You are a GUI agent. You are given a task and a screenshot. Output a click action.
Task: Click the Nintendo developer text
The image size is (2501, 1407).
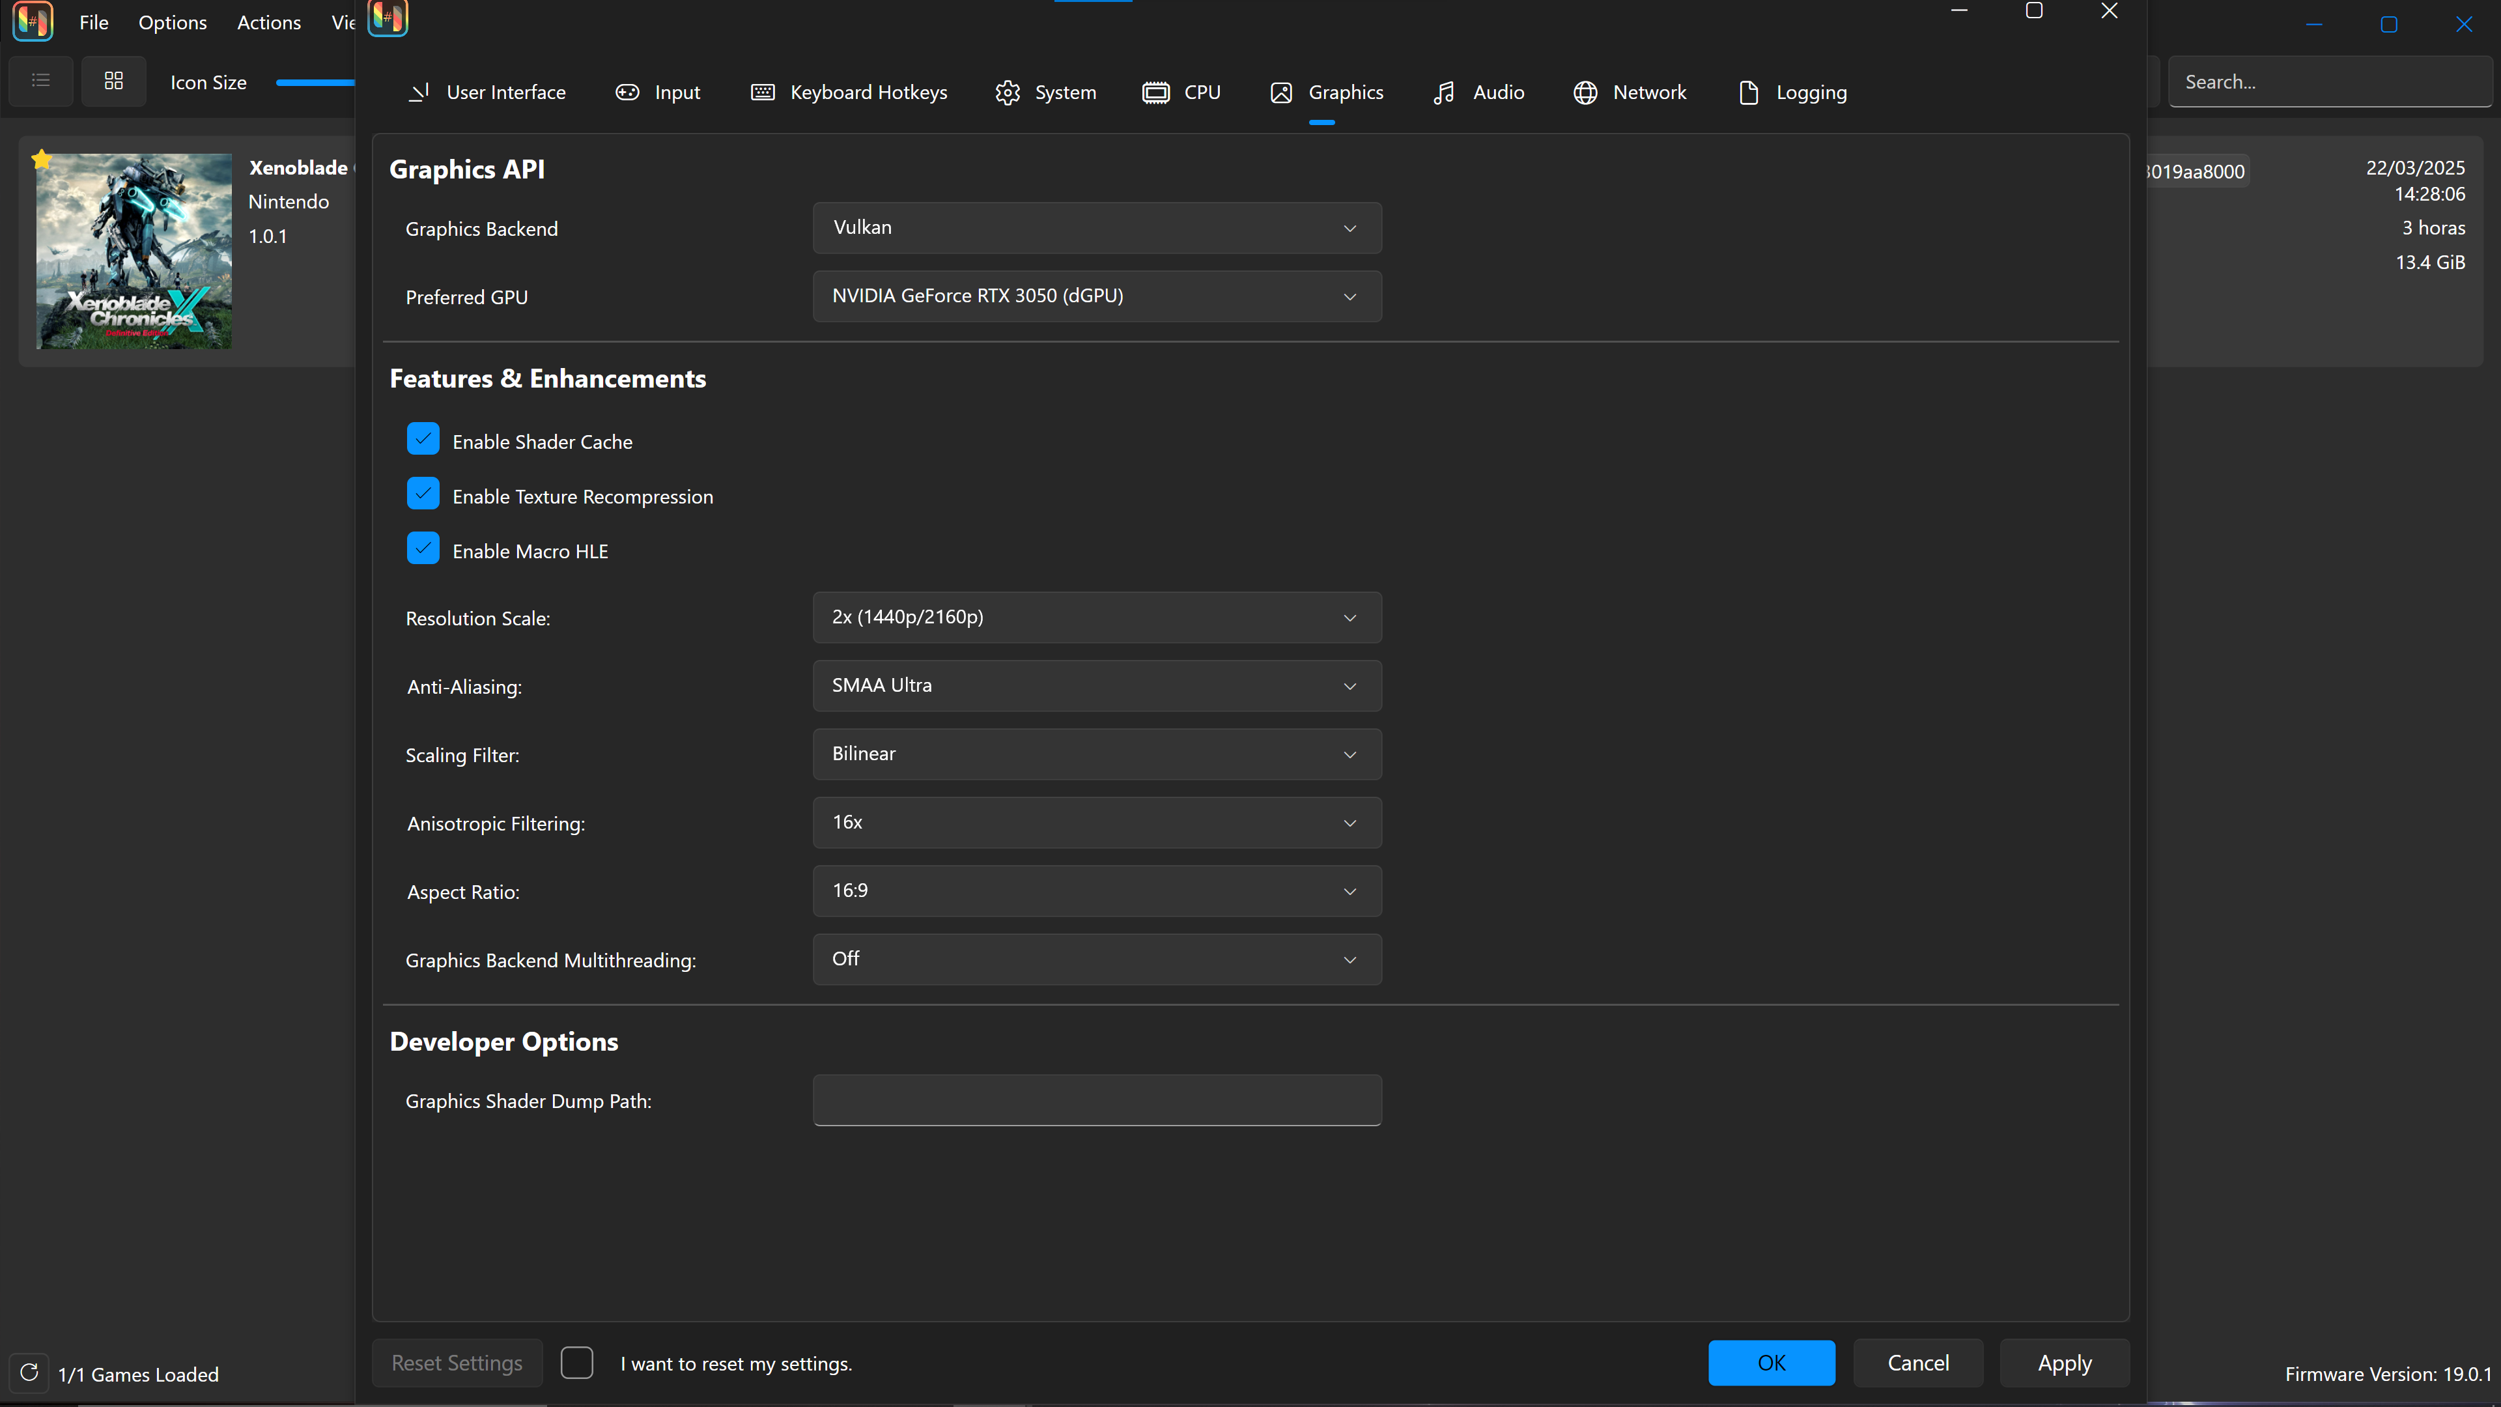[x=289, y=201]
